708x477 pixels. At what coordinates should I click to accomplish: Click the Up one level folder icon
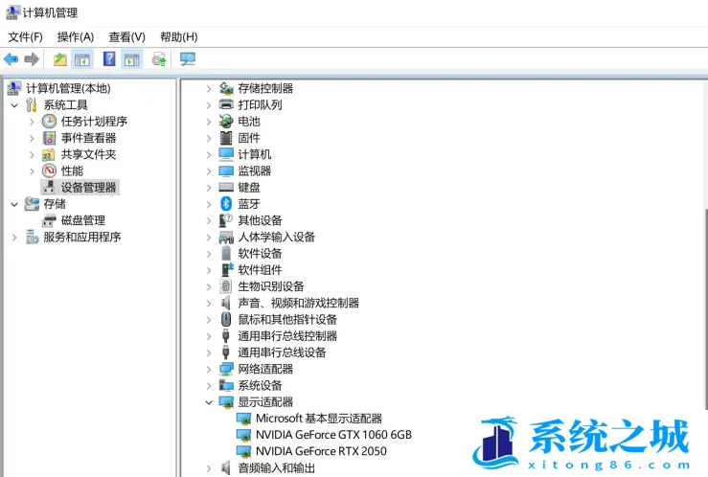tap(60, 59)
